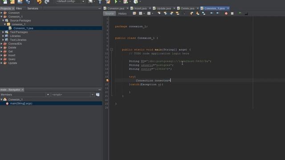This screenshot has height=160, width=285.
Task: Collapse the Conexion_1 project node
Action: coord(1,17)
